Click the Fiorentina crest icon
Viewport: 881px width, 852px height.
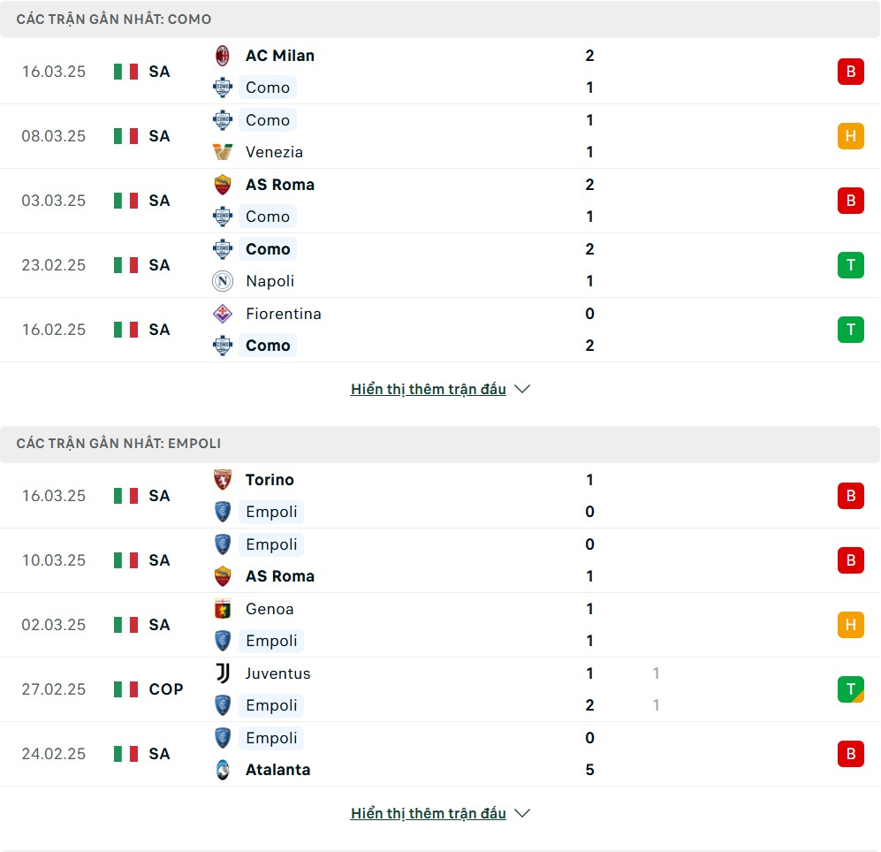[223, 314]
